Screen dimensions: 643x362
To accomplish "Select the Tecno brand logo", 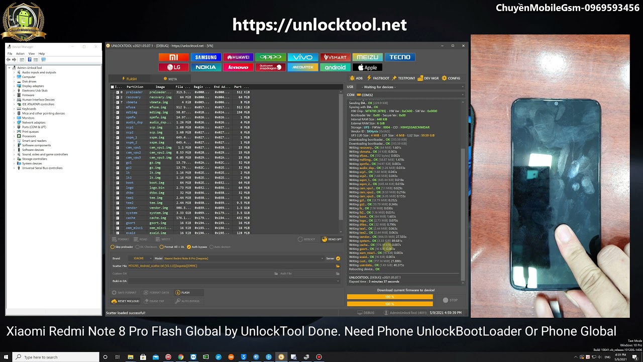I will pos(399,57).
